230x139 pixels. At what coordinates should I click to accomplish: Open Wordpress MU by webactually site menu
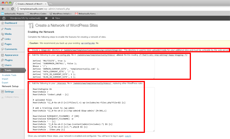tap(25, 18)
